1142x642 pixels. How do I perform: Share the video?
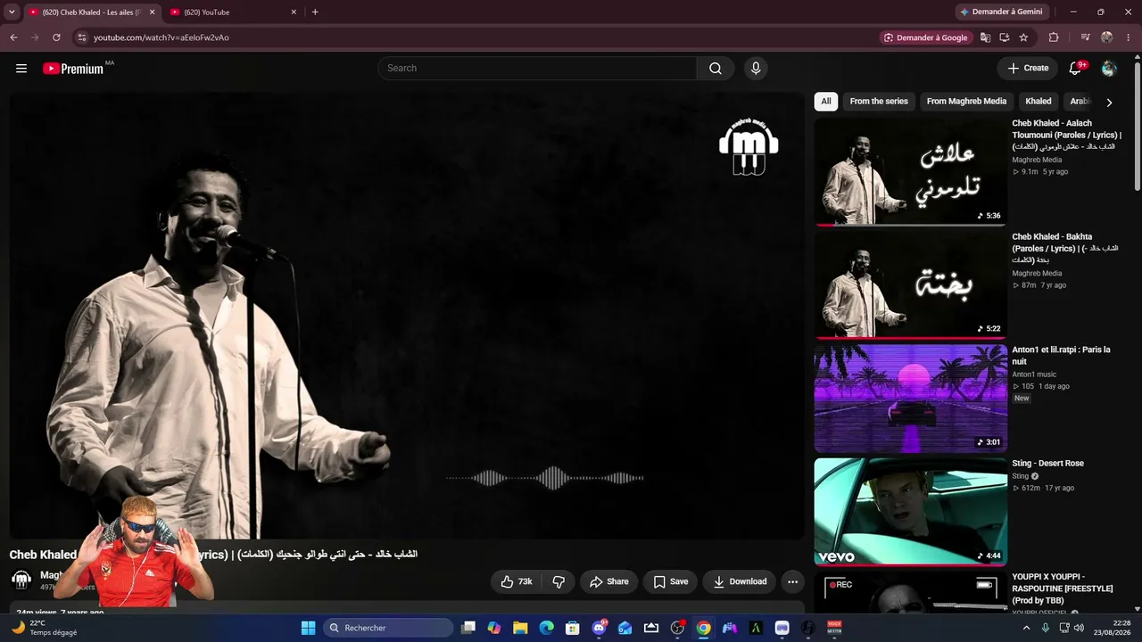pos(608,581)
